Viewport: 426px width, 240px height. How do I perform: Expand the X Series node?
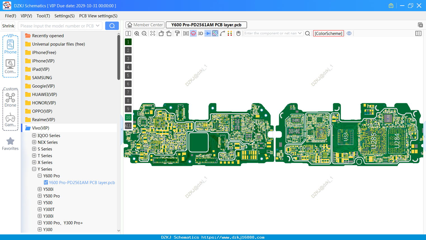(x=34, y=162)
